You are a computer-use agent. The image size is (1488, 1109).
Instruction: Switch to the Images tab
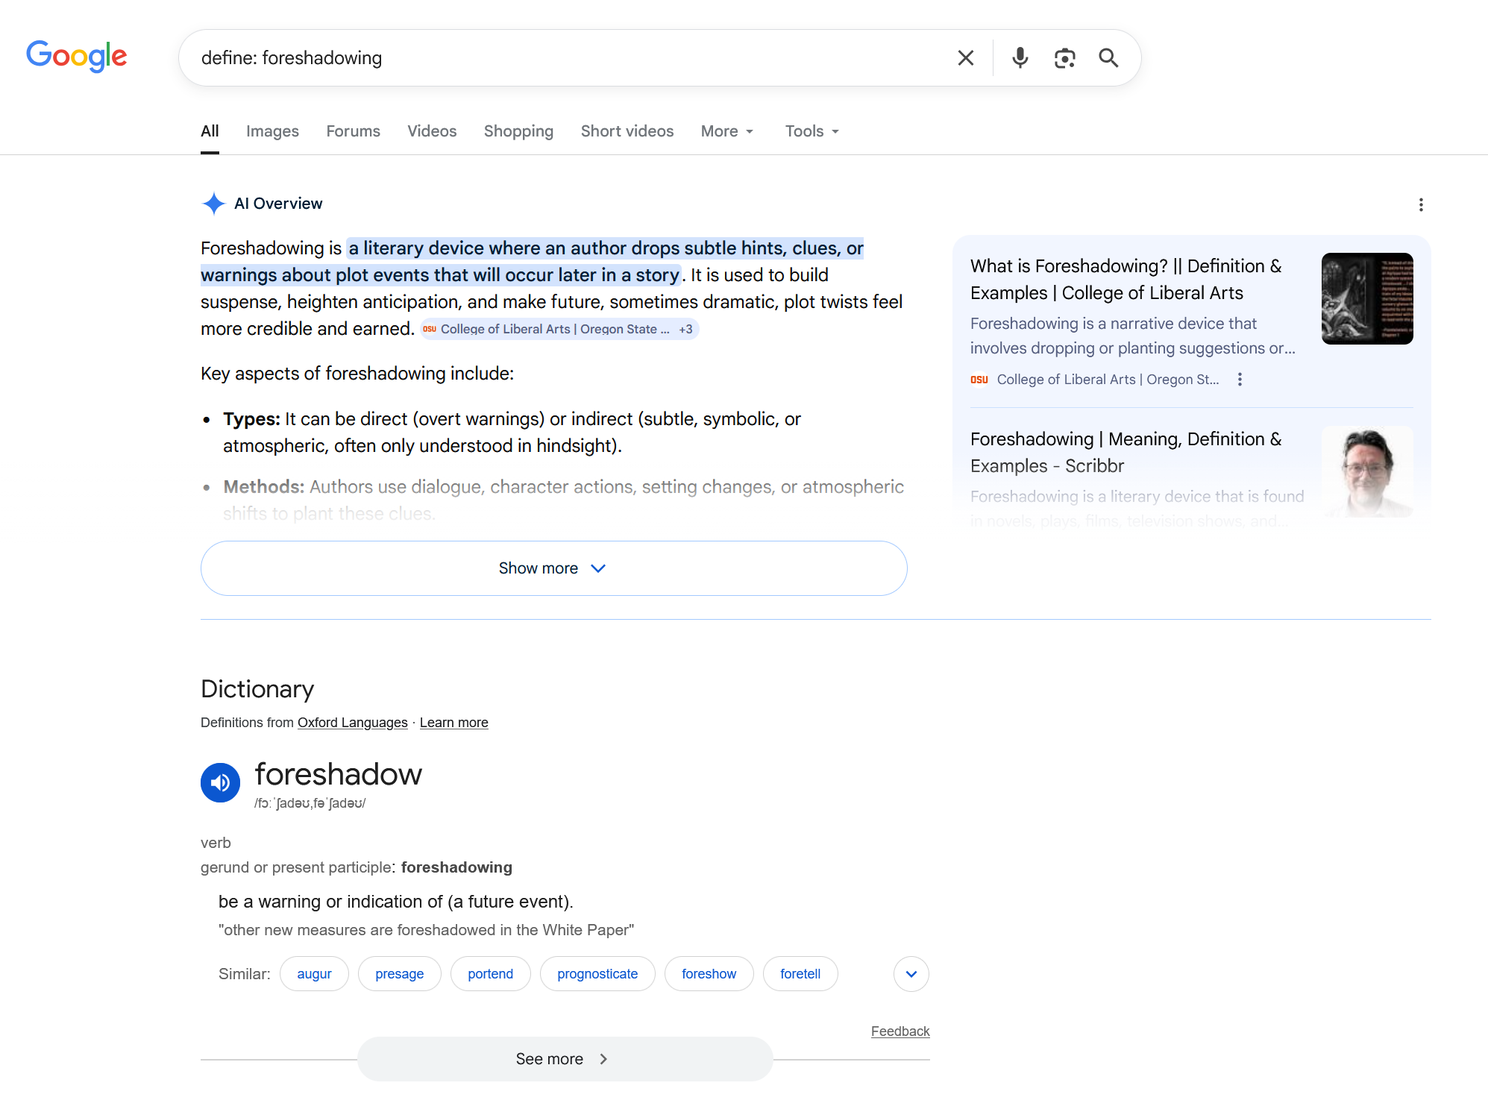pyautogui.click(x=272, y=131)
